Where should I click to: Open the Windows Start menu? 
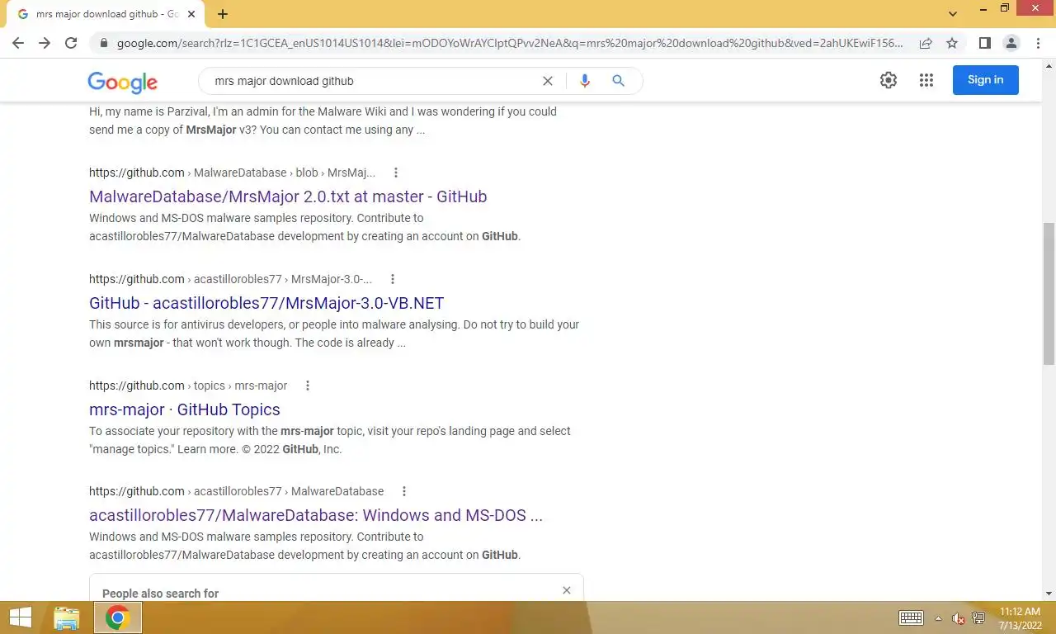(21, 617)
